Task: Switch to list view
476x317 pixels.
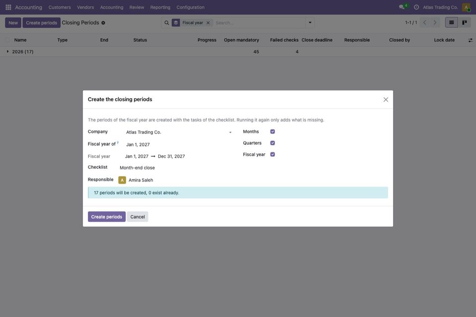Action: click(x=451, y=22)
